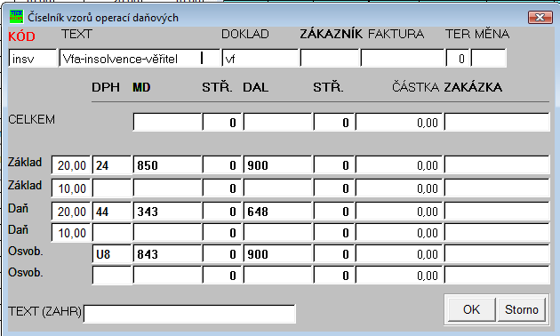
Task: Click the CELKEM row DAL account field
Action: (x=278, y=123)
